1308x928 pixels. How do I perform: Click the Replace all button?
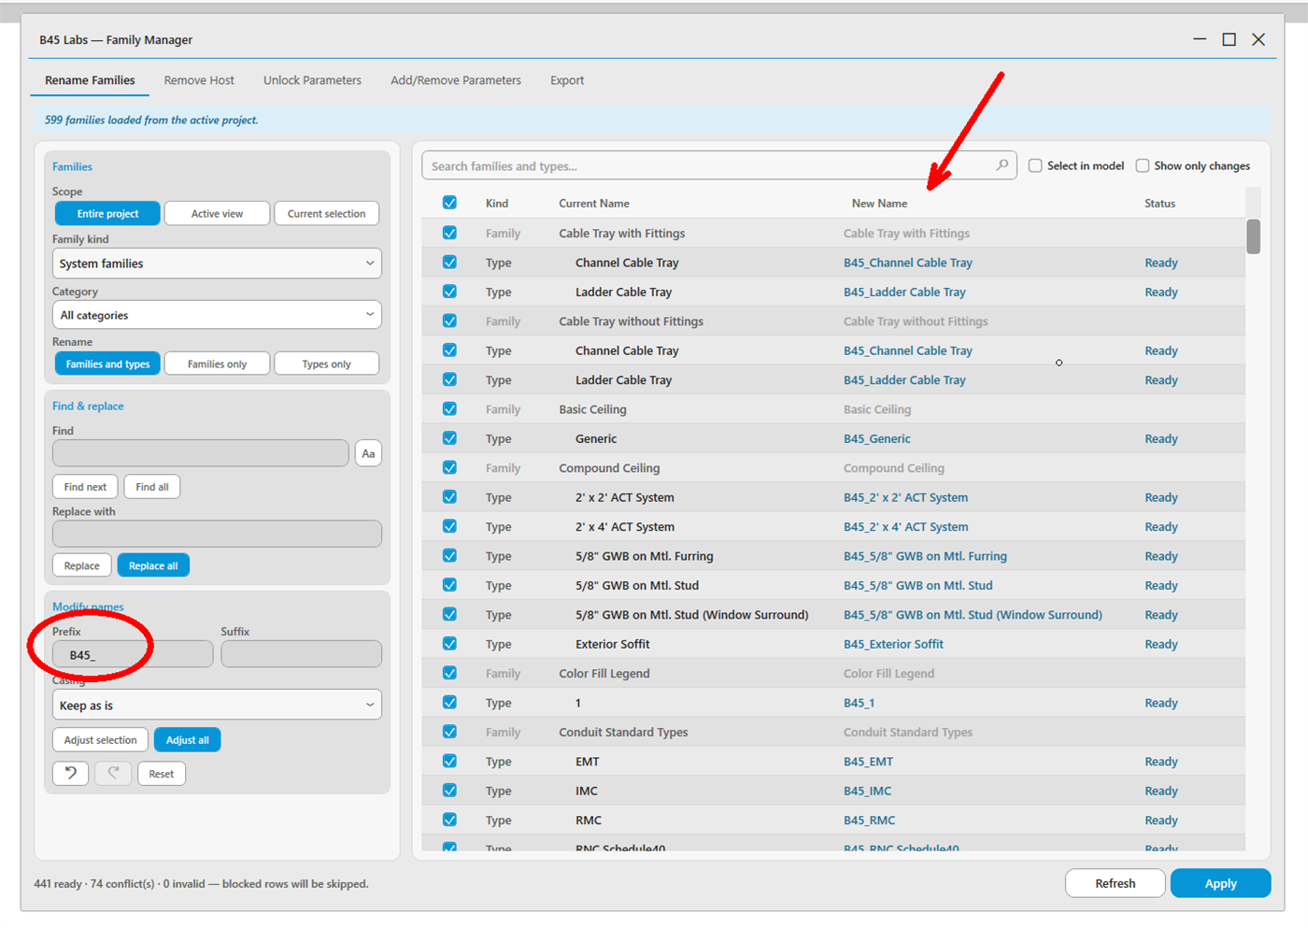pos(153,565)
